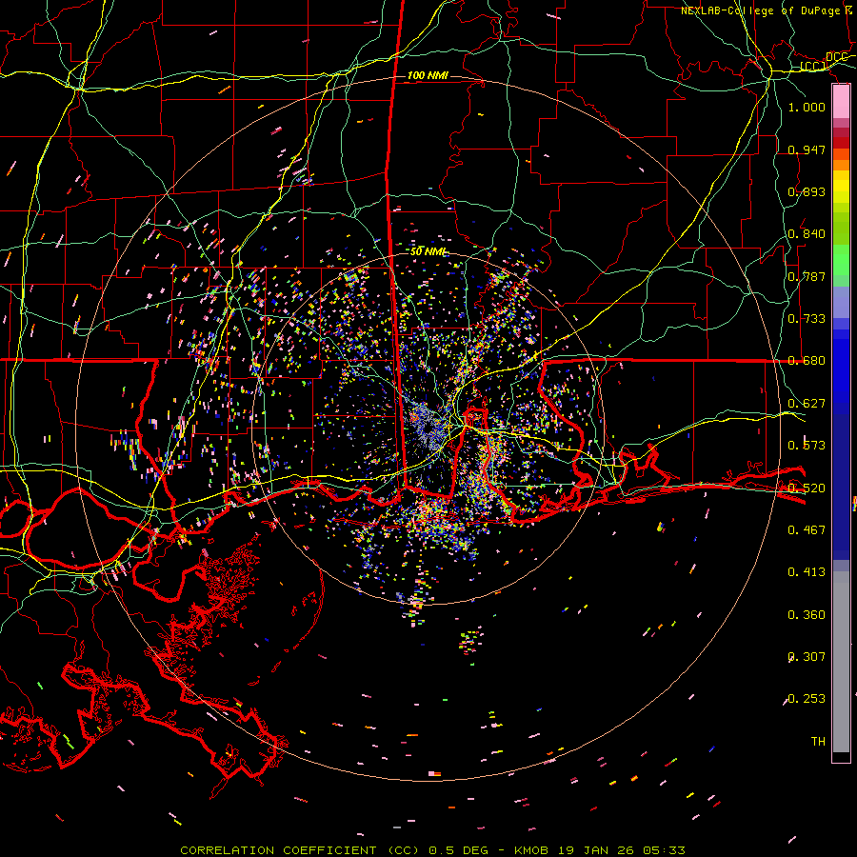857x857 pixels.
Task: Click the dark navy color bar segment
Action: point(841,487)
